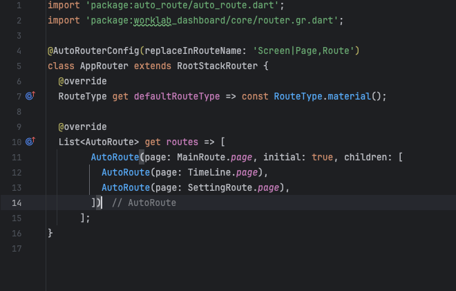Click line number 14 in the gutter

[17, 203]
